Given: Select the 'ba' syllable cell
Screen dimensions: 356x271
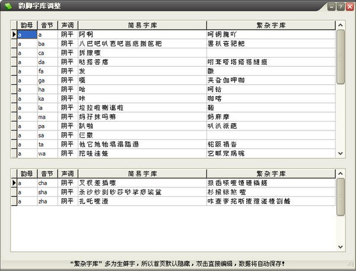Looking at the screenshot, I should (47, 43).
